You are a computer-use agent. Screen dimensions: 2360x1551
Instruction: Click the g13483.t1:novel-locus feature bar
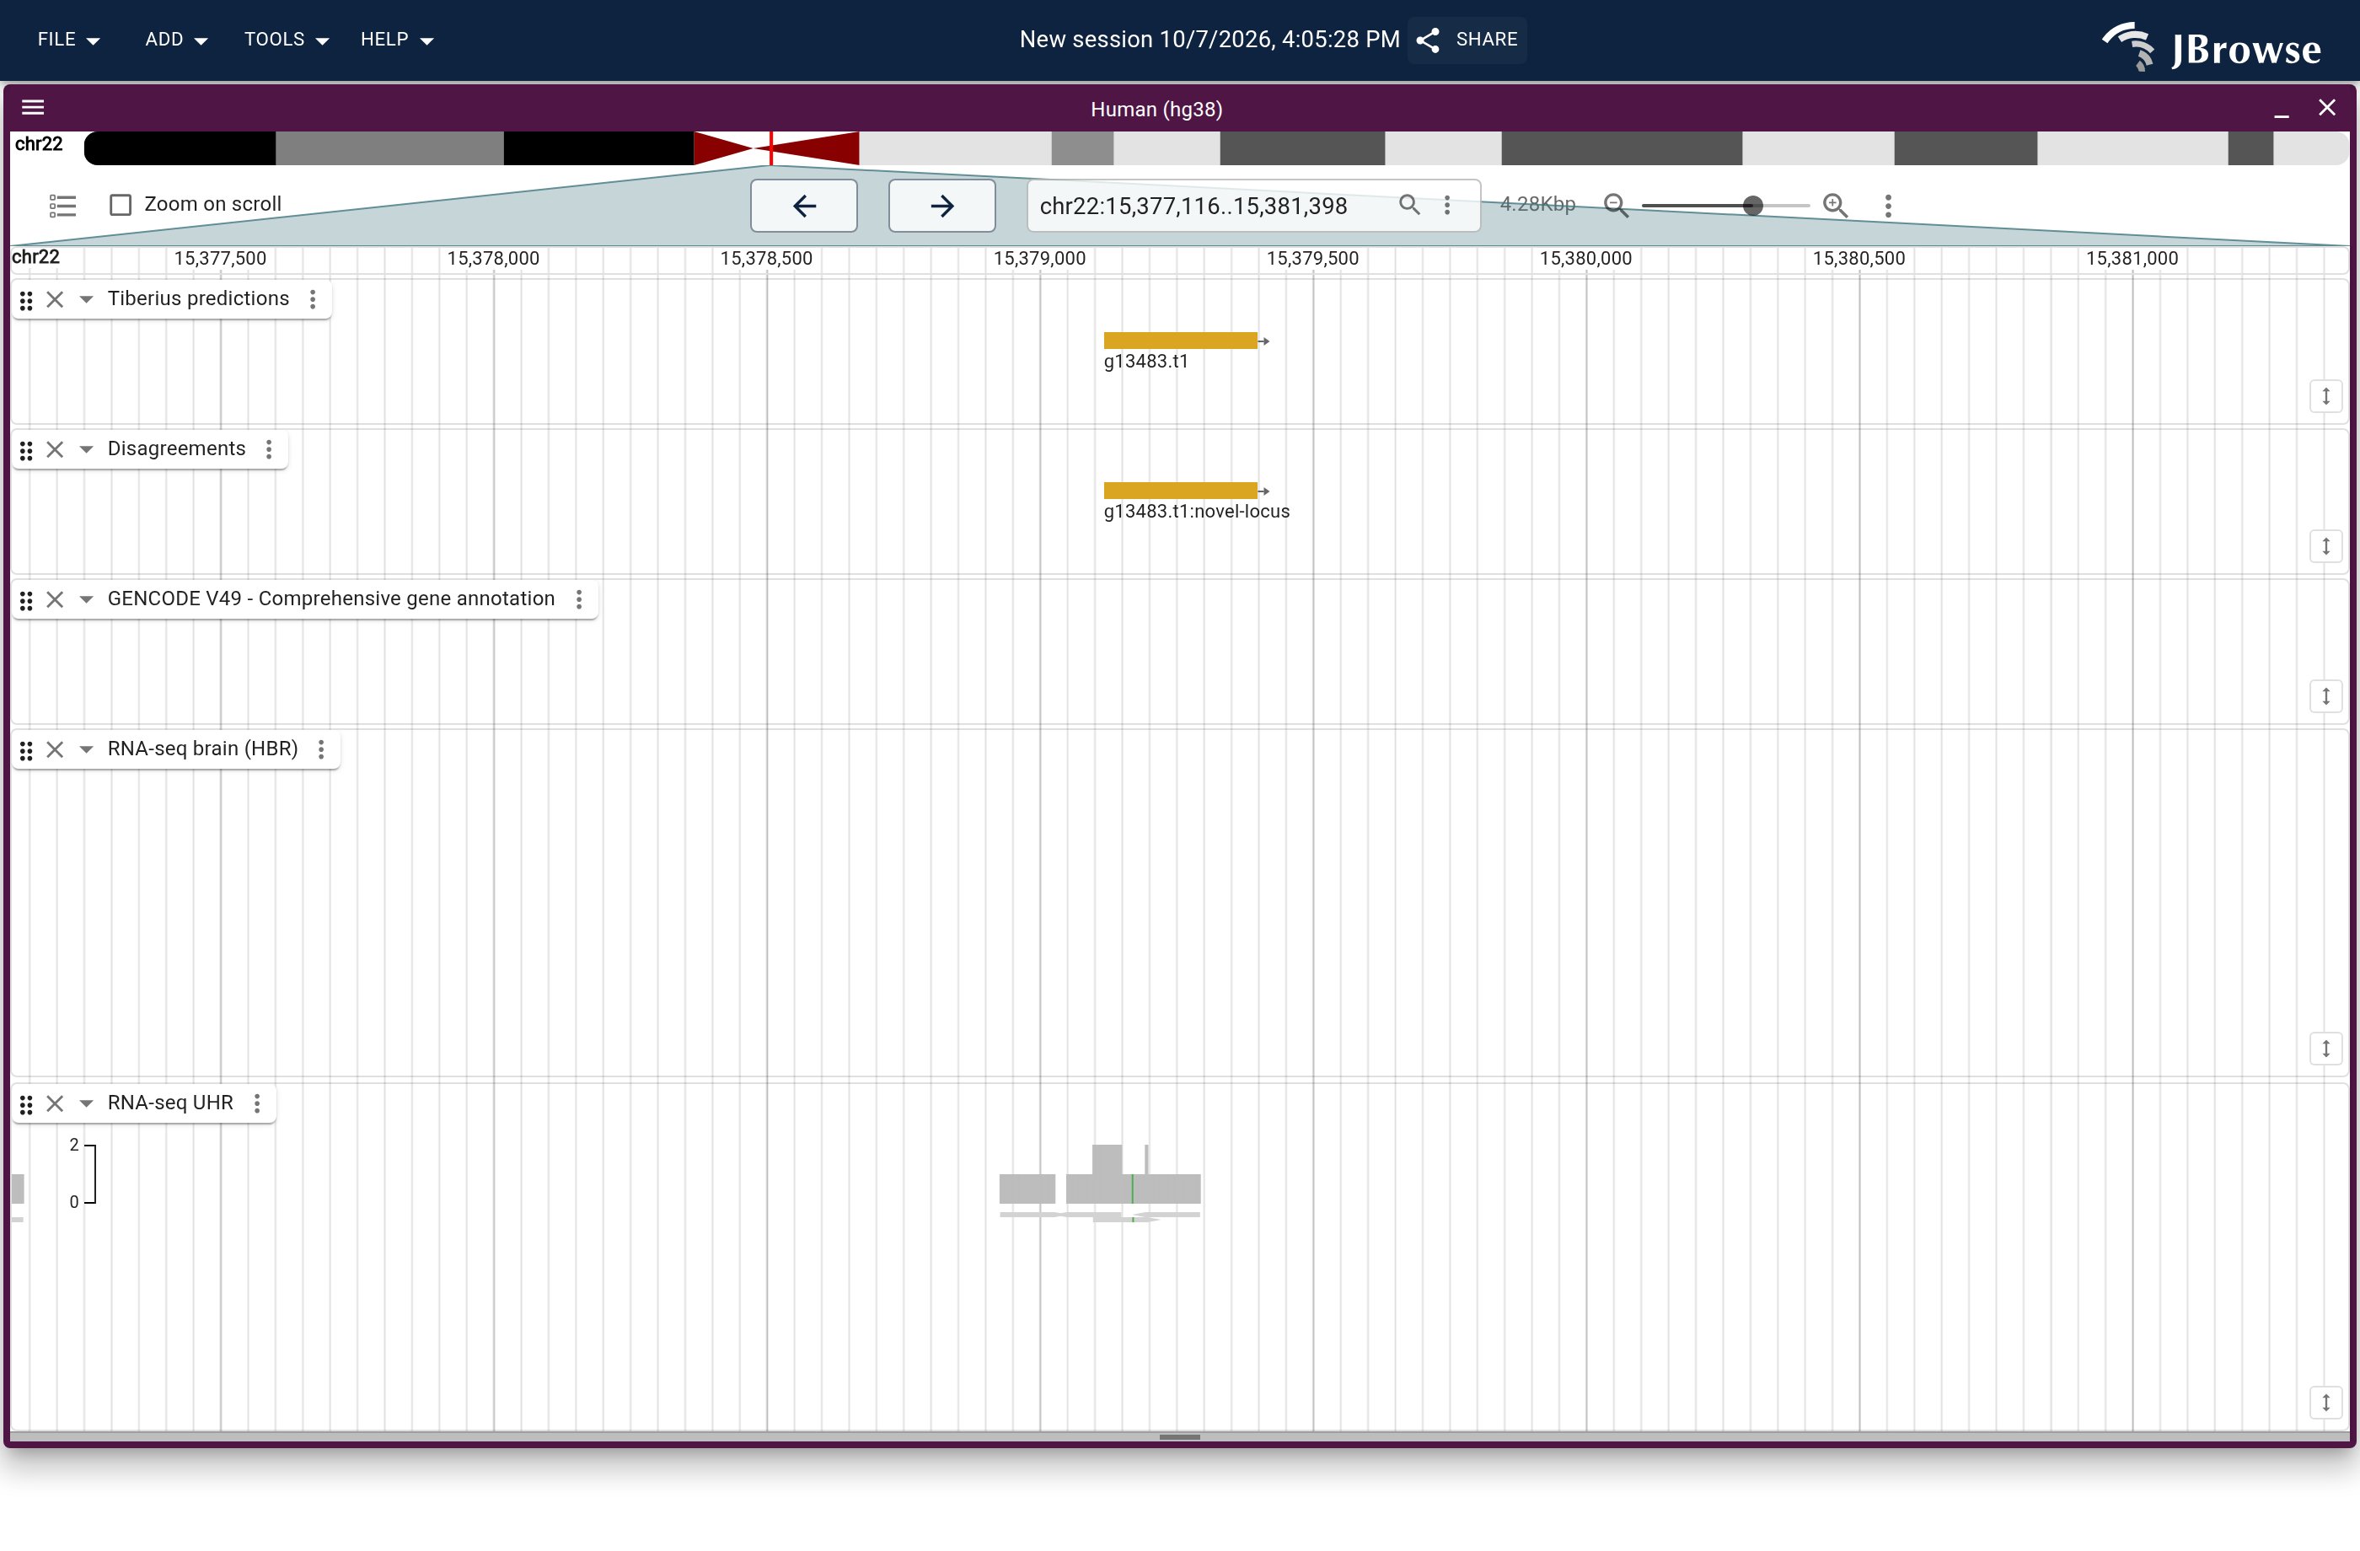point(1180,490)
